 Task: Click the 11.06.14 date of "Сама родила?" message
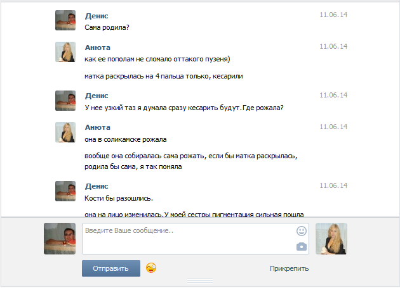(x=333, y=15)
